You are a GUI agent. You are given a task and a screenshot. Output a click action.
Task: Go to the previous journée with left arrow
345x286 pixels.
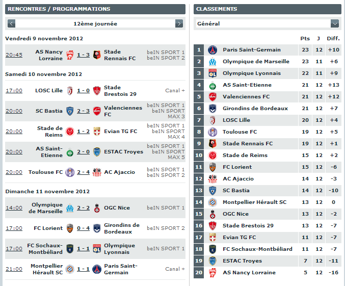(11, 23)
